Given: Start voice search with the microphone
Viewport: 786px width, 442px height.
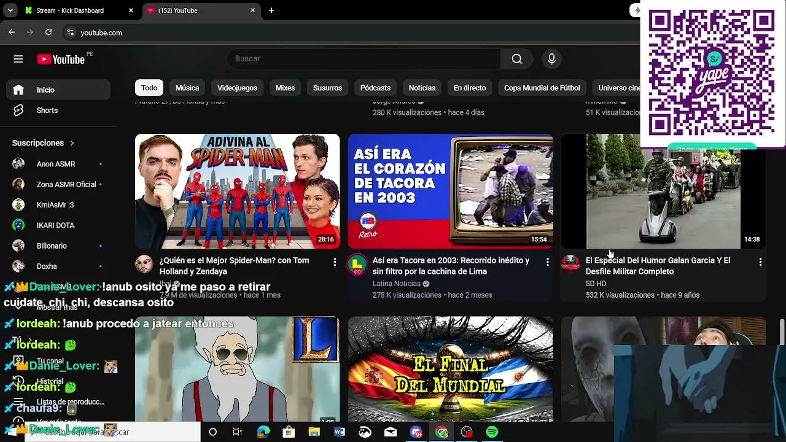Looking at the screenshot, I should [x=551, y=59].
